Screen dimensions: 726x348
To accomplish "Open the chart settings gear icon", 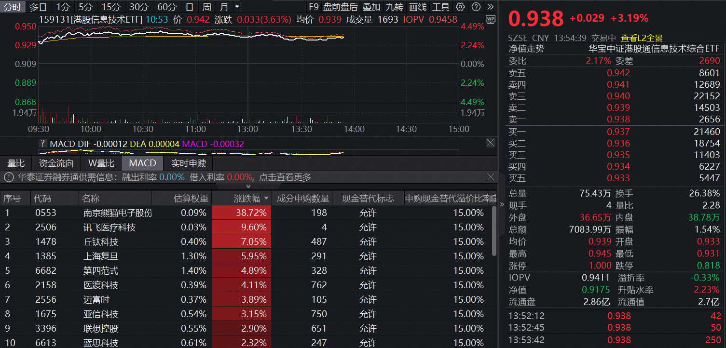I will (x=461, y=7).
